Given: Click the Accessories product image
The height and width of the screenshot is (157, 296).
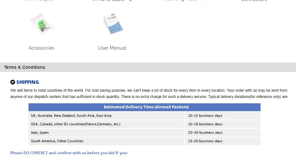Looking at the screenshot, I should tap(42, 24).
